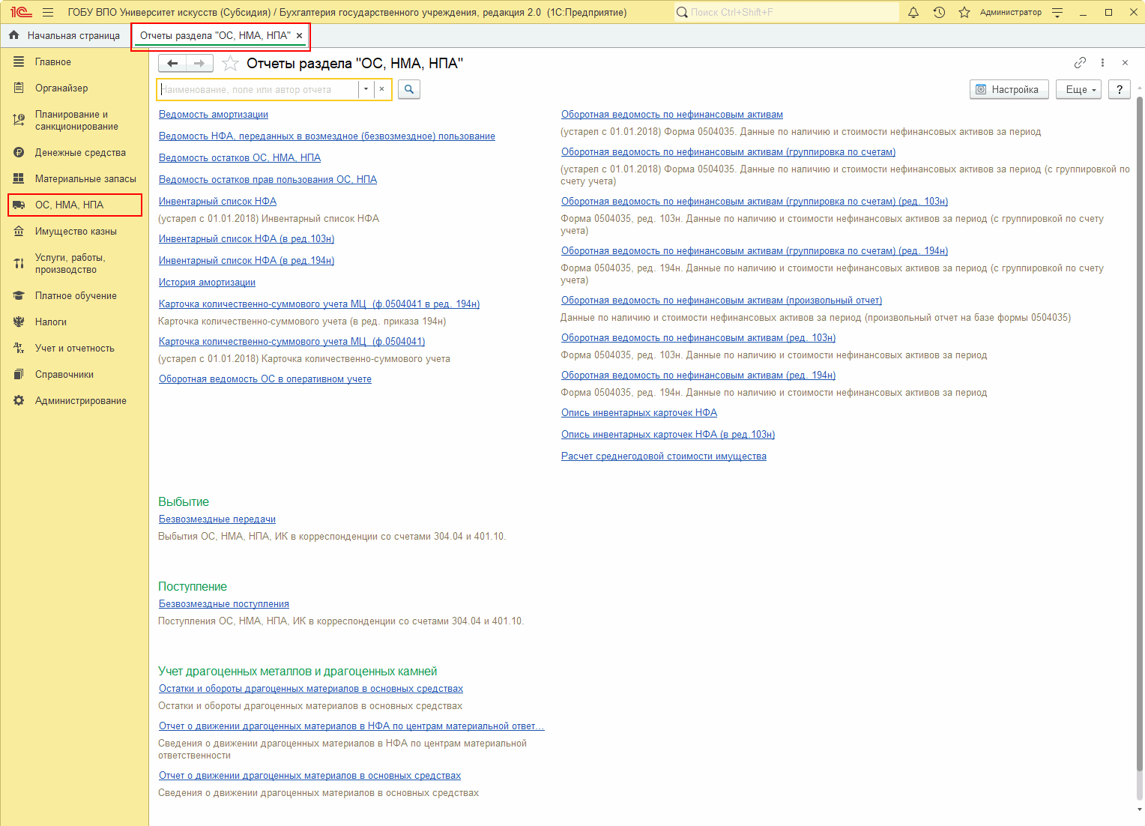Go to home page icon
This screenshot has width=1145, height=826.
click(x=13, y=35)
